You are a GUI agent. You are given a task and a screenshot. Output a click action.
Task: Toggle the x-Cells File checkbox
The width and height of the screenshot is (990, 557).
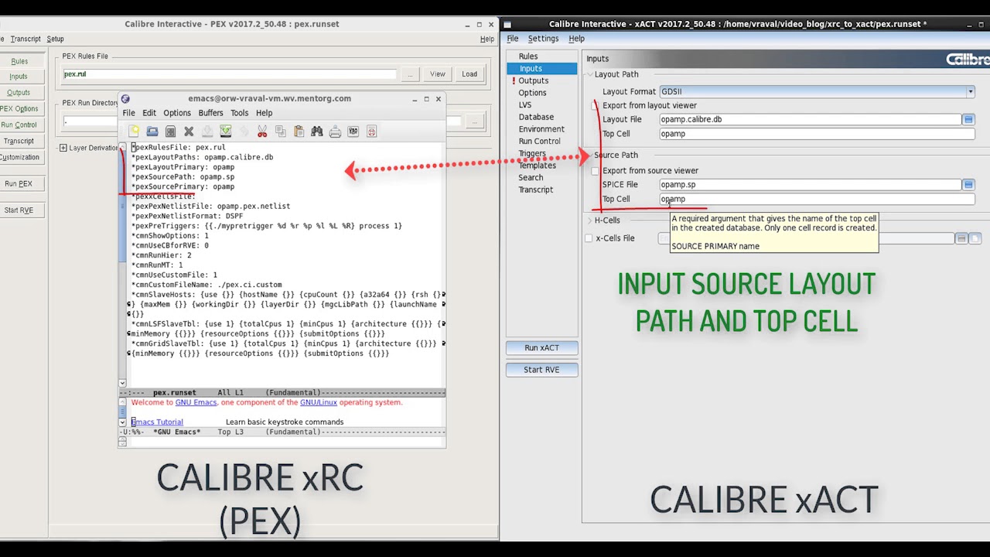(x=589, y=238)
